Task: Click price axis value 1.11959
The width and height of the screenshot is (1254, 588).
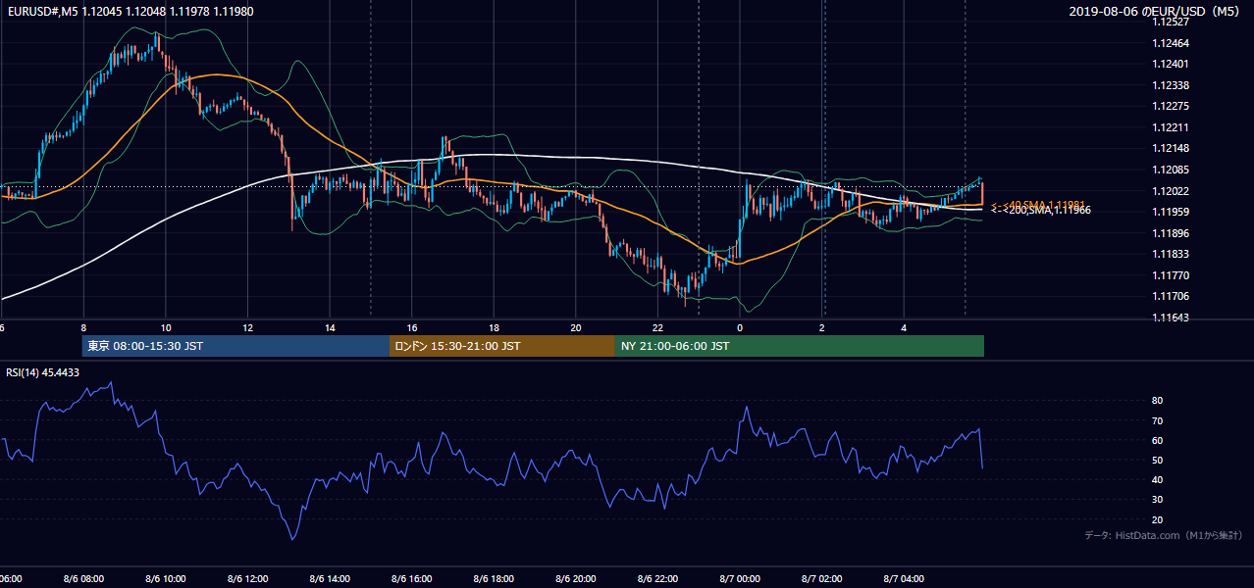Action: 1172,212
